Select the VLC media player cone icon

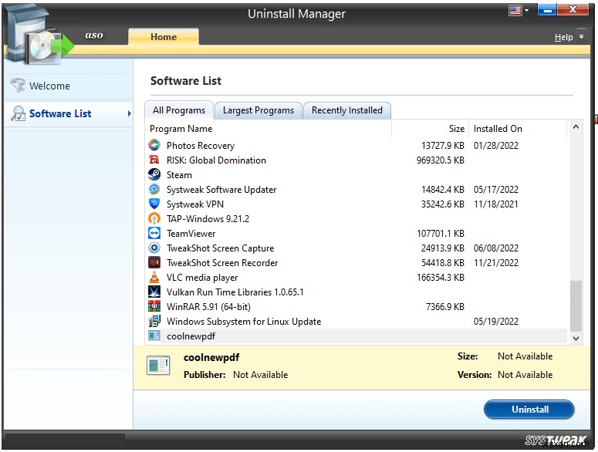[154, 278]
